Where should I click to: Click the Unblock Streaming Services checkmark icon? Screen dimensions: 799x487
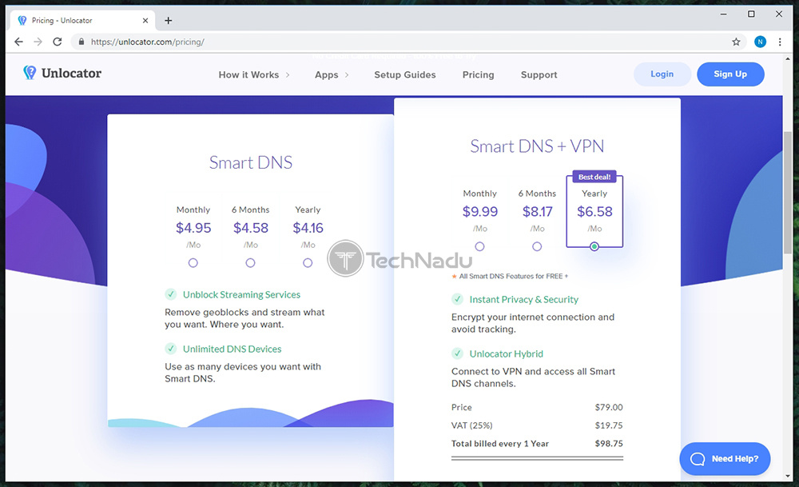[x=171, y=294]
